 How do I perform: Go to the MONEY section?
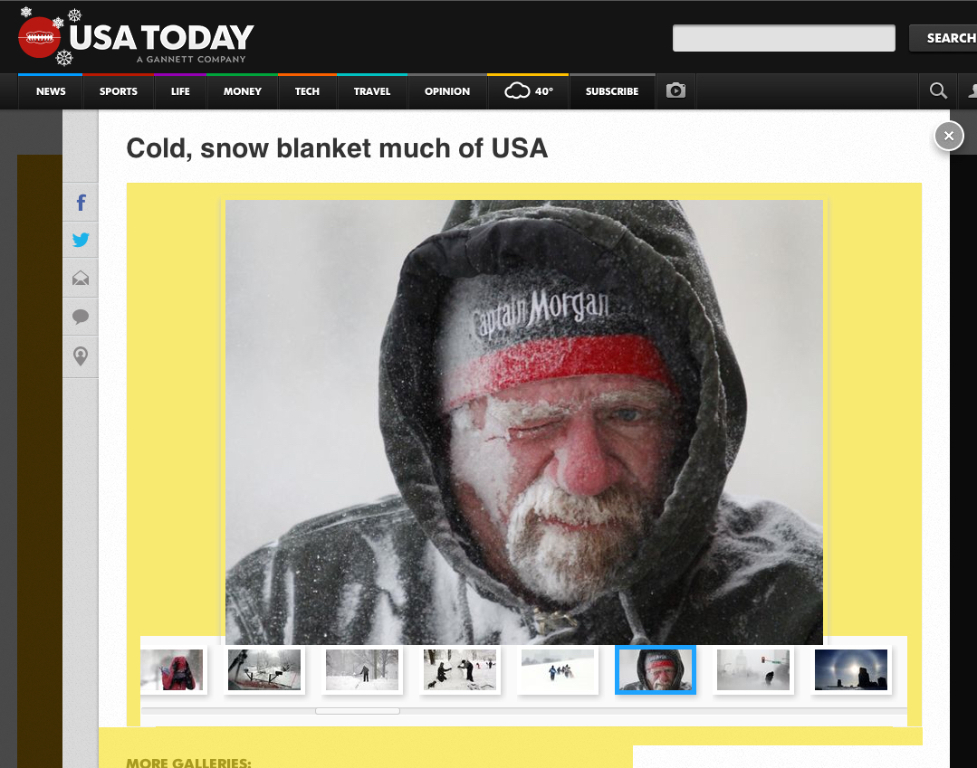point(243,90)
